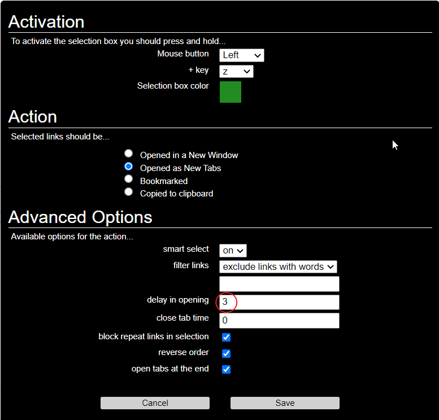Focus the delay in opening input field
The image size is (439, 420).
click(x=279, y=302)
